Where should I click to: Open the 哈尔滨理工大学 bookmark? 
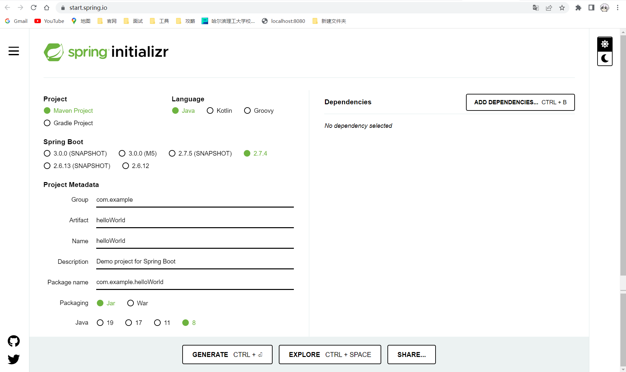click(228, 21)
